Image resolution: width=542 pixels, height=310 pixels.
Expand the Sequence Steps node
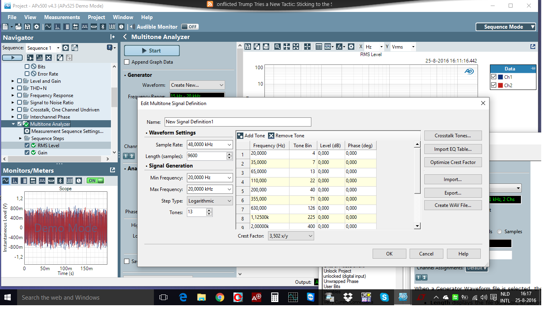coord(21,138)
